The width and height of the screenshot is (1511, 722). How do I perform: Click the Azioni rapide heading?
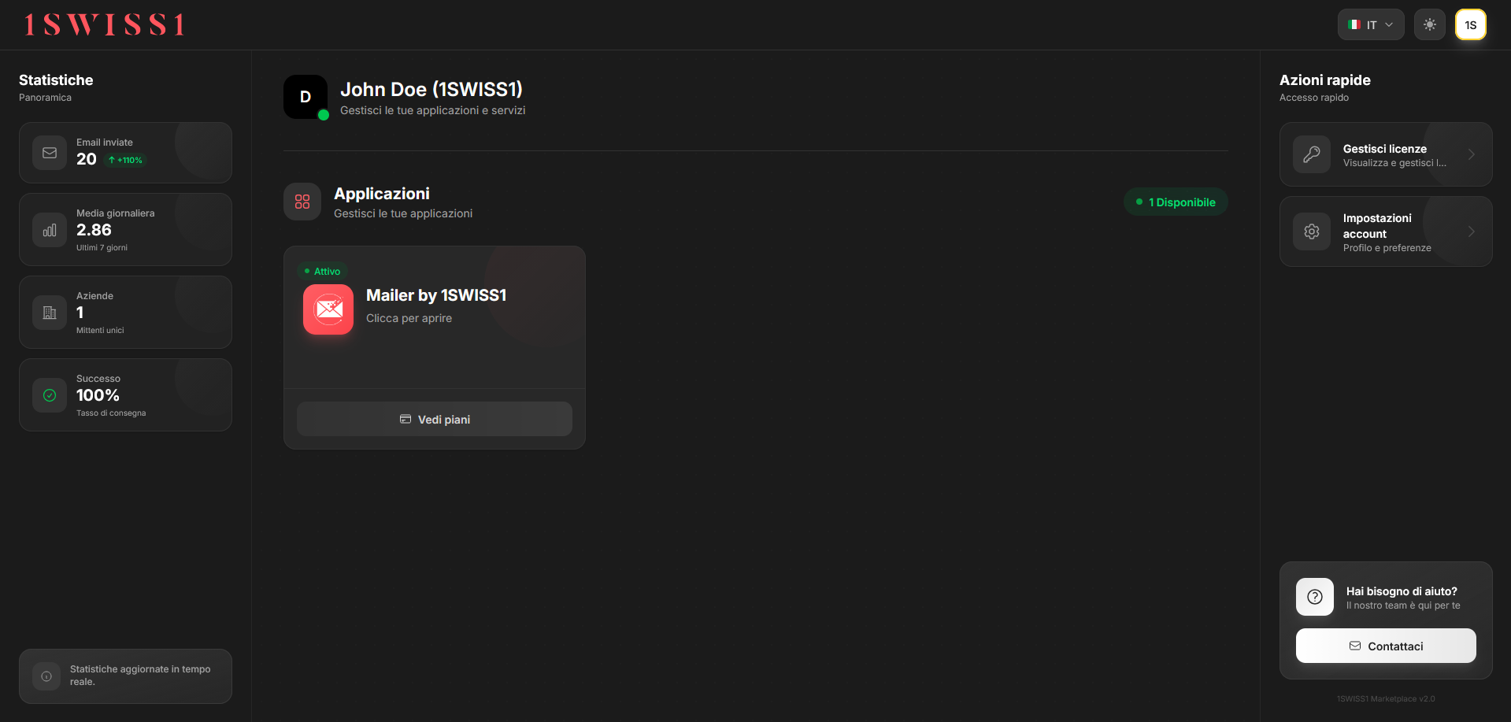1325,80
